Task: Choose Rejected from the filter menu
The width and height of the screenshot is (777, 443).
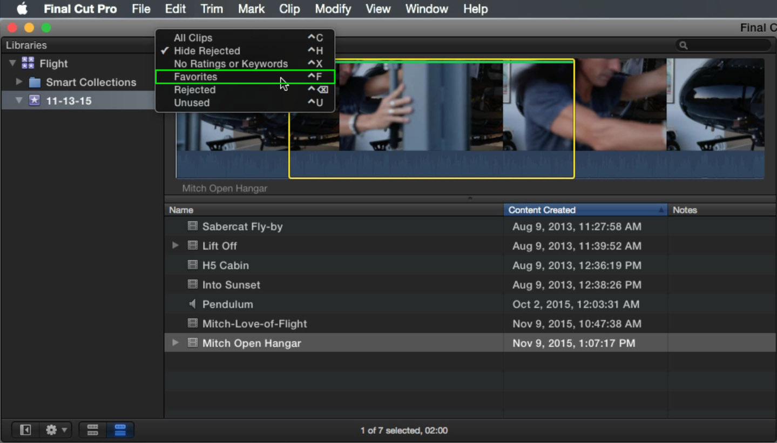Action: (245, 90)
